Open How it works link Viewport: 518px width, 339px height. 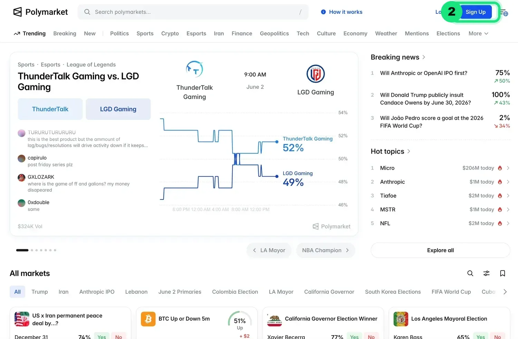342,12
